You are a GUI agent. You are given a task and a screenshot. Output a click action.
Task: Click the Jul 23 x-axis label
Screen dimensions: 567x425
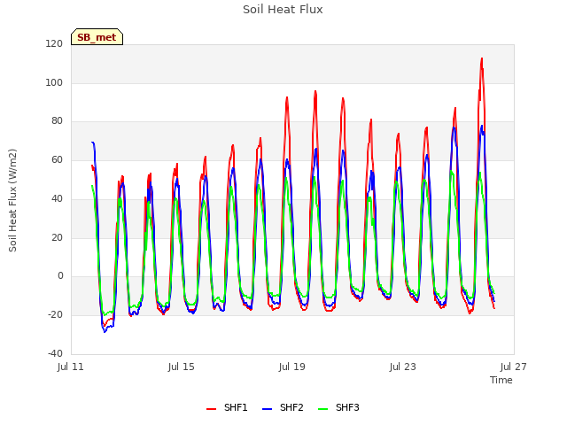point(403,367)
